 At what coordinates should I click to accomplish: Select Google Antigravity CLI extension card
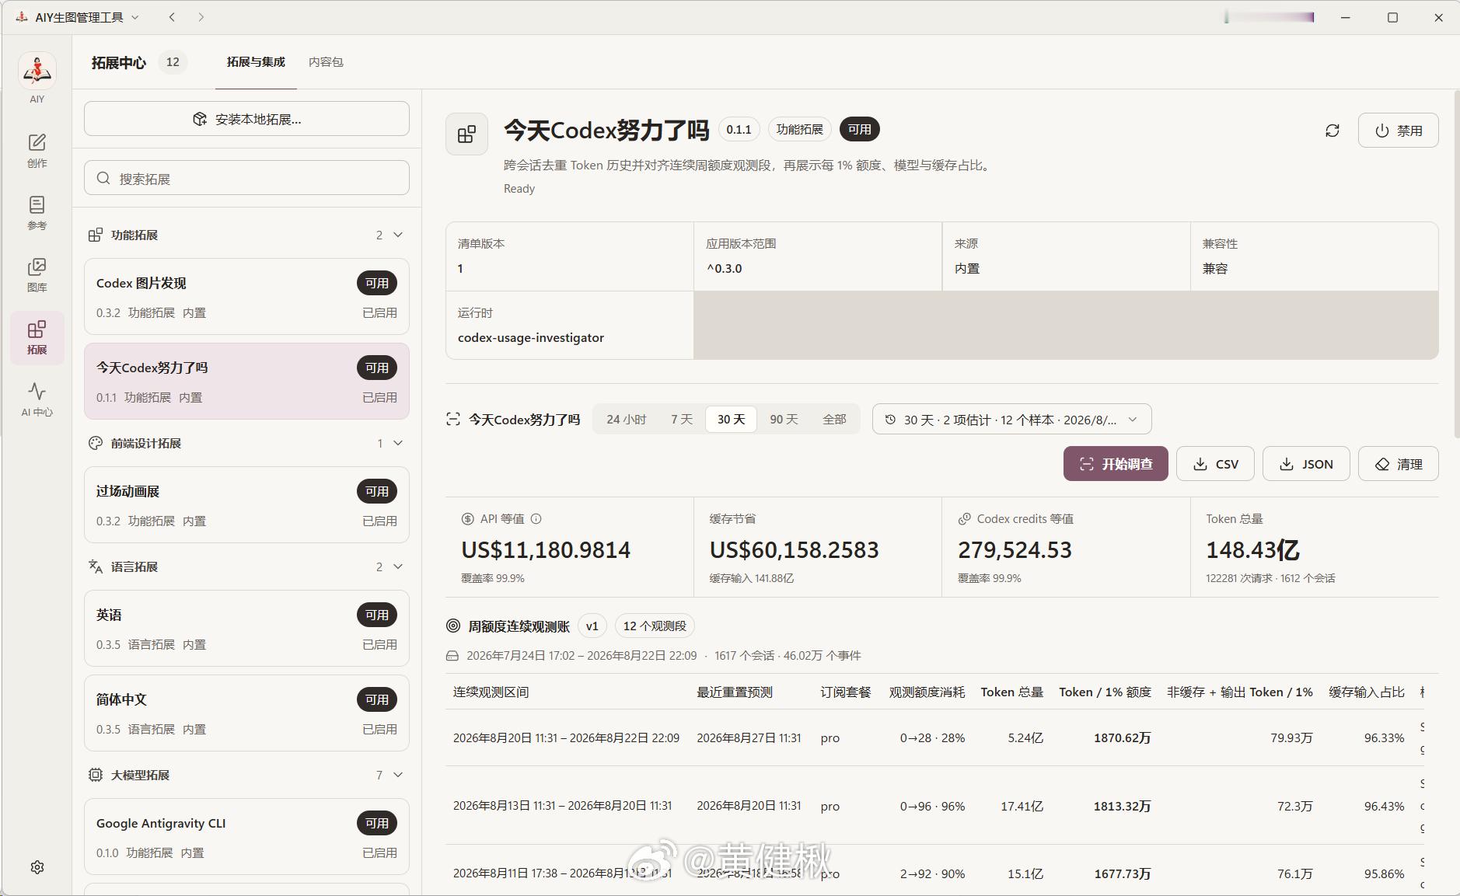click(x=246, y=837)
